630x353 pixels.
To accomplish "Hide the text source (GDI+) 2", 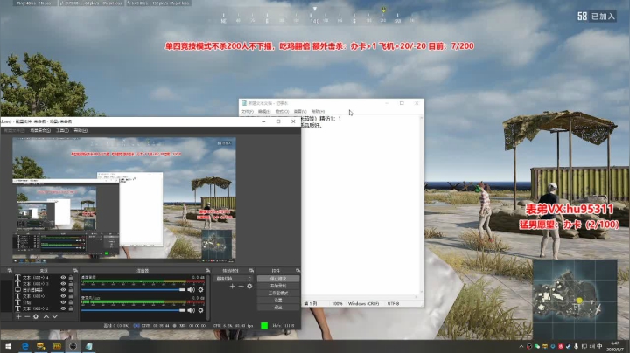I will point(63,308).
